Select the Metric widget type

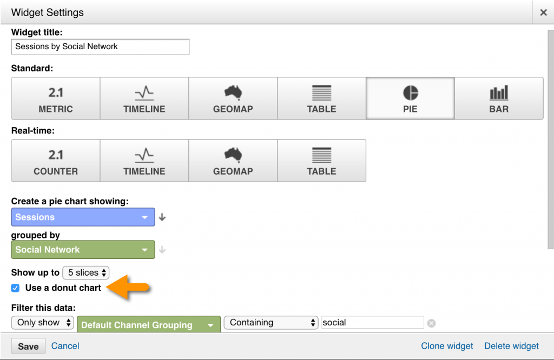click(x=55, y=98)
